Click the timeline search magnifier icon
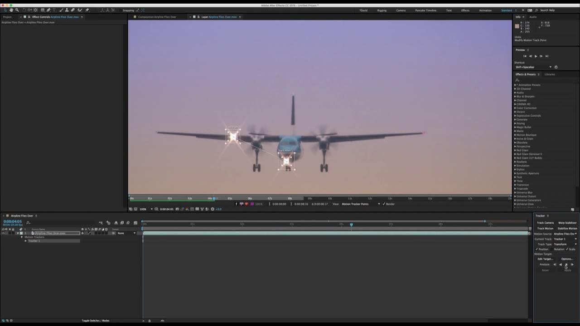Viewport: 580px width, 326px height. [x=28, y=222]
